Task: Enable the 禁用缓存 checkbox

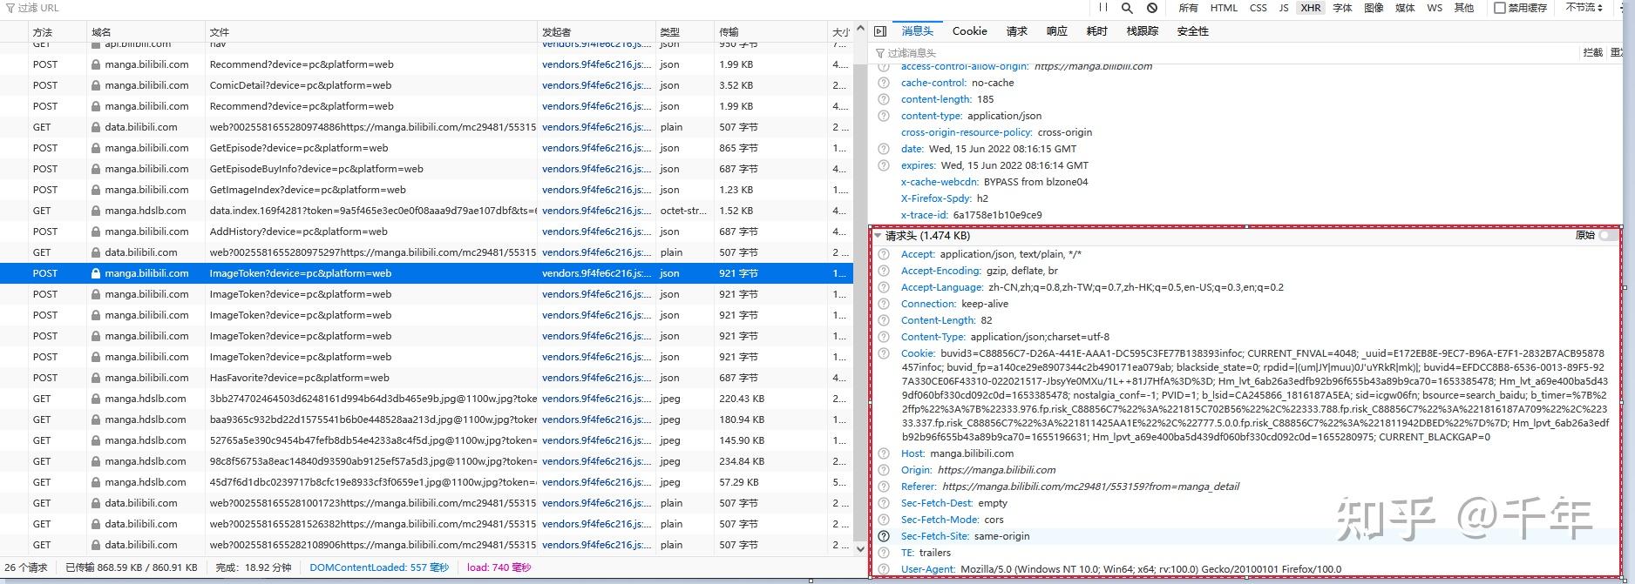Action: [x=1500, y=8]
